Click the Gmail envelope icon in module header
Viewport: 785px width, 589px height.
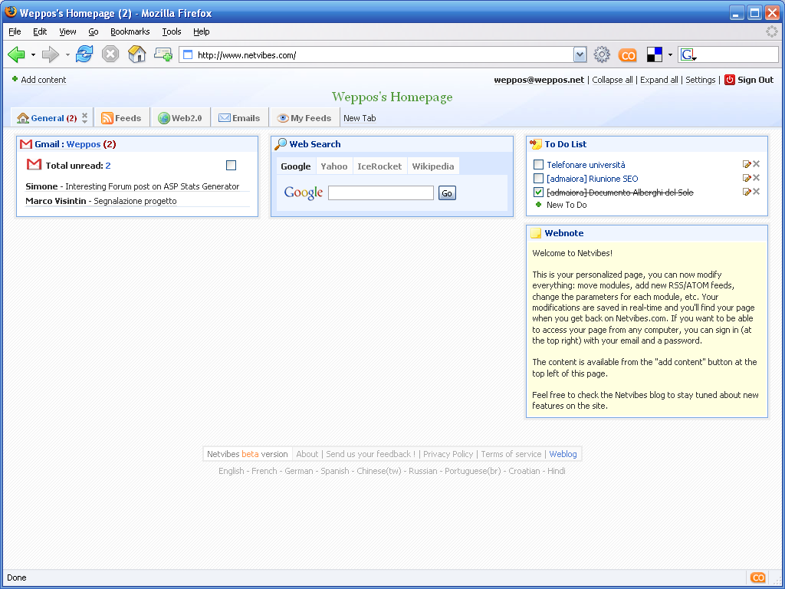point(26,144)
